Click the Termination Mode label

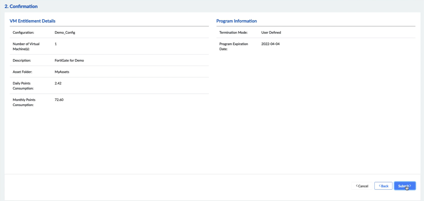coord(233,33)
